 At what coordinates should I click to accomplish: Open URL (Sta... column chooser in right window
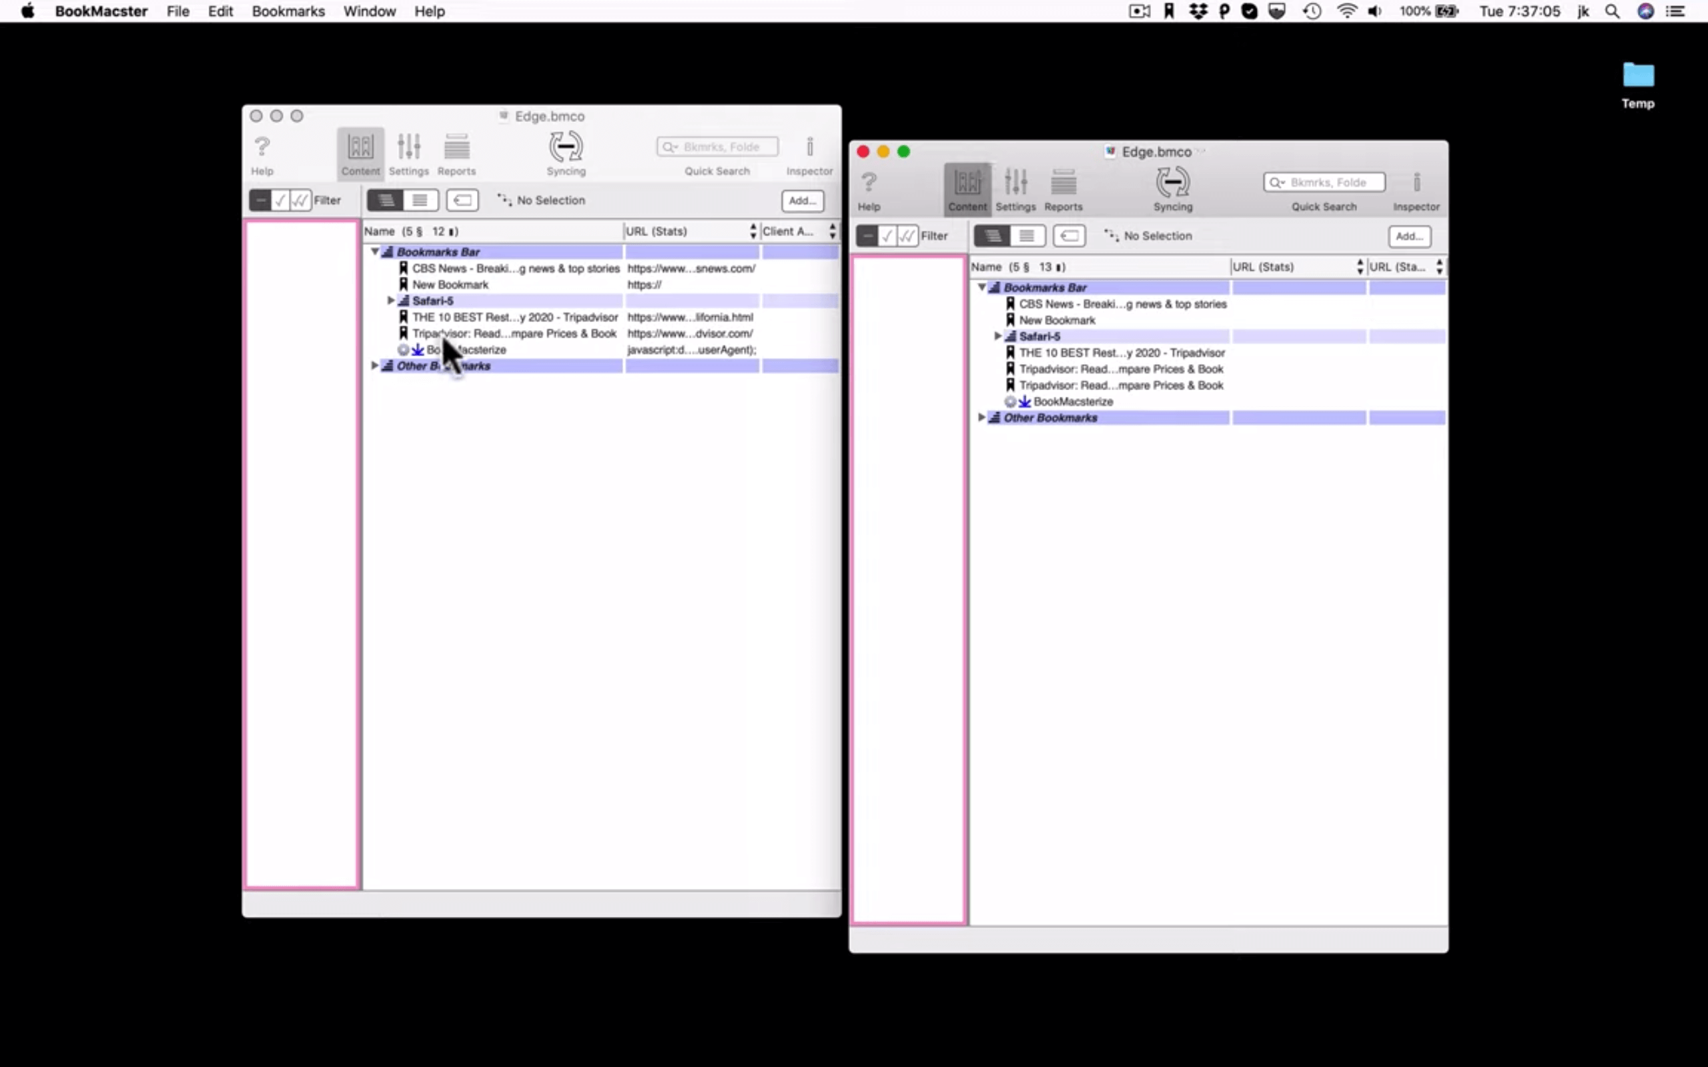click(1439, 267)
